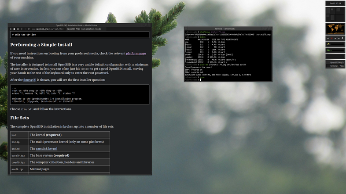Click the Manual pages cell
Screen dimensions: 346x194
coord(69,169)
